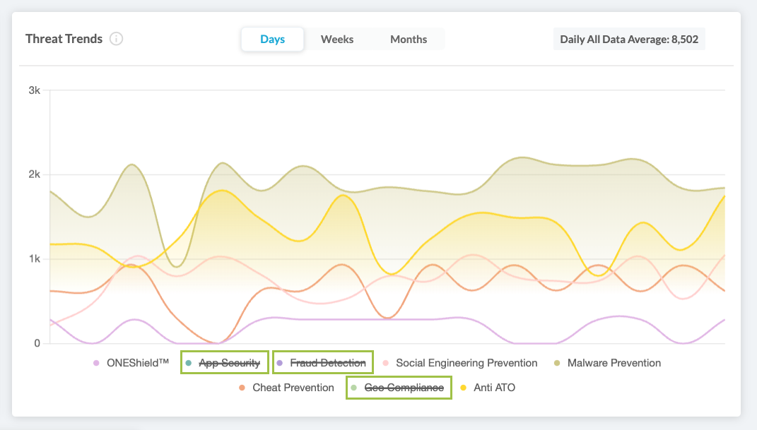The width and height of the screenshot is (757, 430).
Task: Toggle Anti ATO legend label
Action: coord(494,388)
